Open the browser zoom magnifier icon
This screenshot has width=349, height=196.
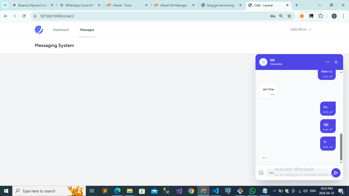point(281,16)
